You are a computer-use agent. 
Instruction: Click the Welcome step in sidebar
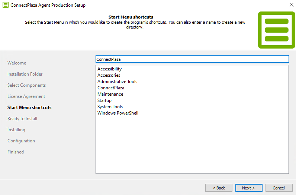point(17,63)
